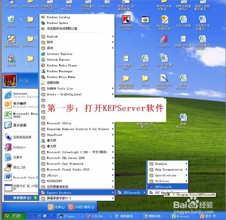This screenshot has width=226, height=220.
Task: Expand Microsoft SQL Server 2008 submenu arrow
Action: pos(113,158)
